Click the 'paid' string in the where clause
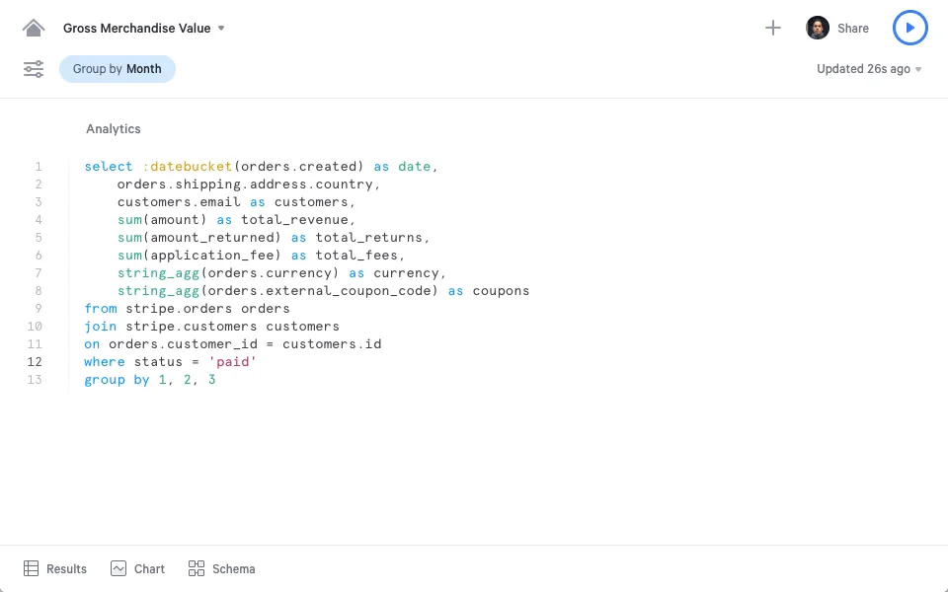This screenshot has width=948, height=592. [233, 361]
